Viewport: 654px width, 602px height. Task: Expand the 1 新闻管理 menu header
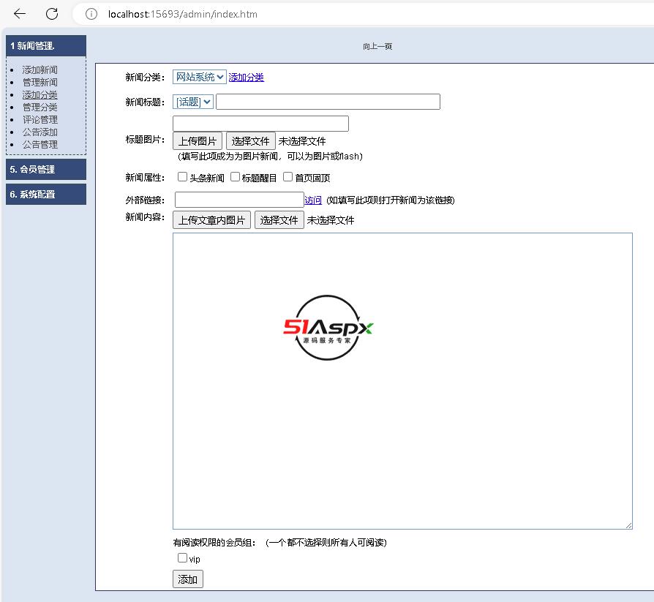46,46
